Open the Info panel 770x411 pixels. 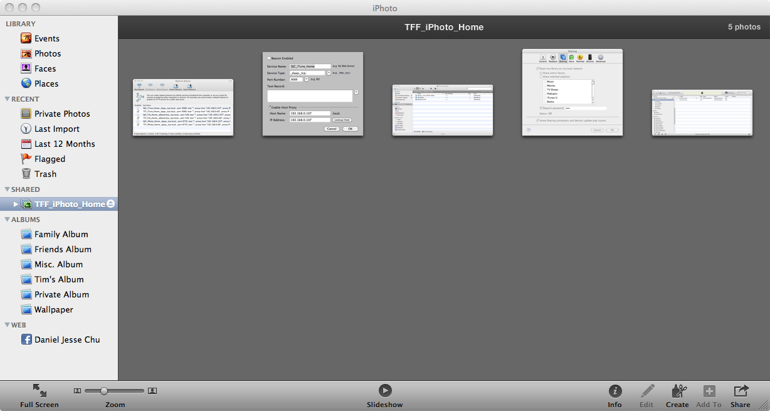coord(615,396)
